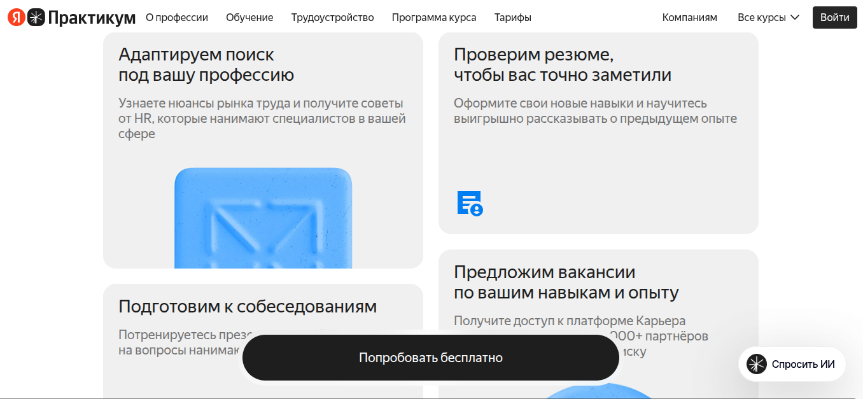Viewport: 863px width, 399px height.
Task: Open the Спросить ИИ assistant
Action: pos(792,364)
